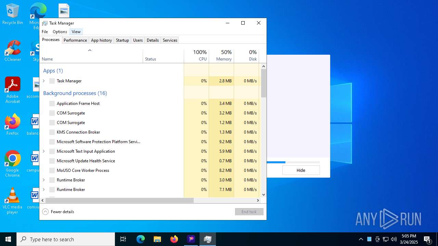Select the Processes tab
The height and width of the screenshot is (246, 438).
(51, 40)
